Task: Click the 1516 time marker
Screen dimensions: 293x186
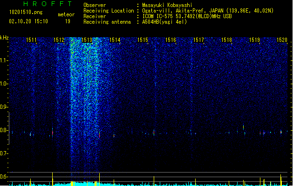Action: click(x=170, y=40)
